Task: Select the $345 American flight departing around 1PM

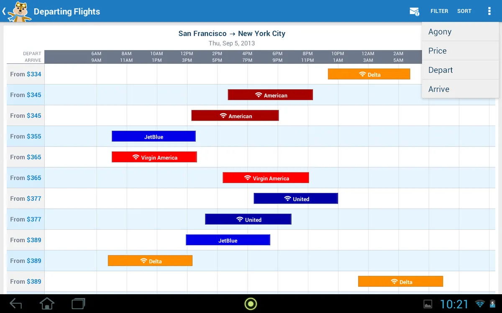Action: pos(235,116)
